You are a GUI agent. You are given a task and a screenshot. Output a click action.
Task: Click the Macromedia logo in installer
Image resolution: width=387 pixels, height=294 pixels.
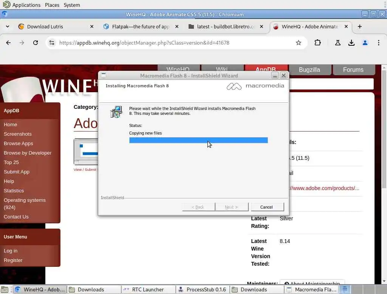tap(255, 86)
